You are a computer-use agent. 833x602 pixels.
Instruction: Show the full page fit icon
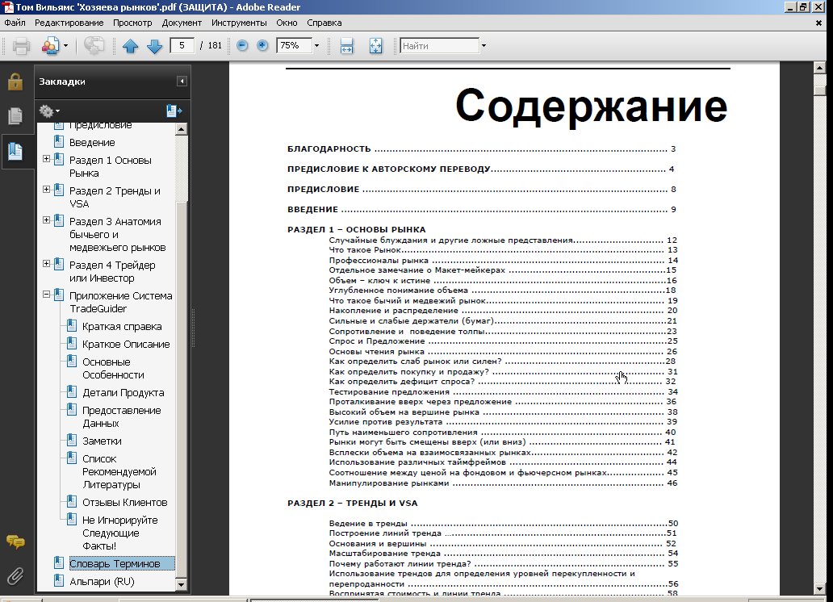click(x=375, y=46)
